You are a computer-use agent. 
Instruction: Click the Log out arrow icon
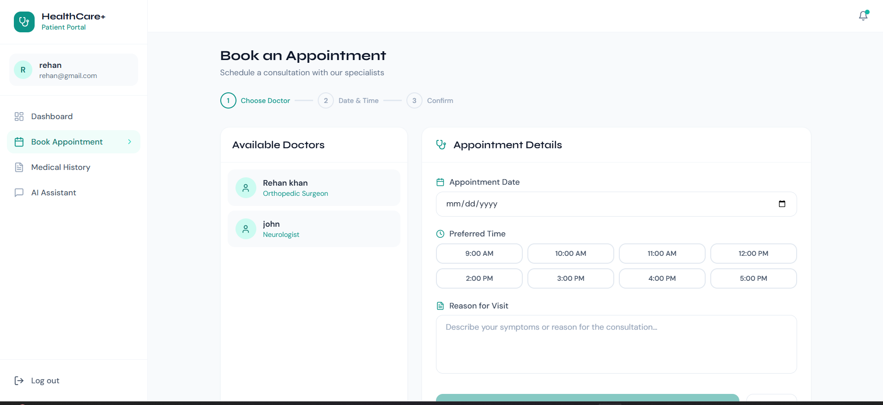pos(19,381)
